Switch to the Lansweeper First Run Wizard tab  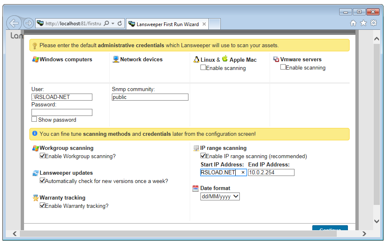[x=166, y=24]
